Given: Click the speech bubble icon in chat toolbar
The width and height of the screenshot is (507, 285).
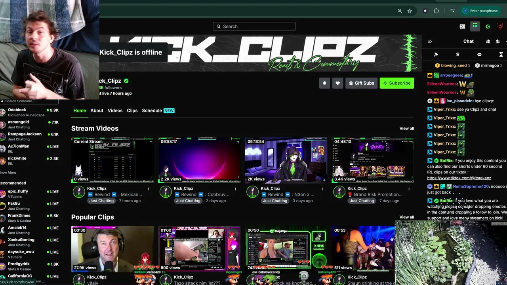Looking at the screenshot, I should click(479, 55).
